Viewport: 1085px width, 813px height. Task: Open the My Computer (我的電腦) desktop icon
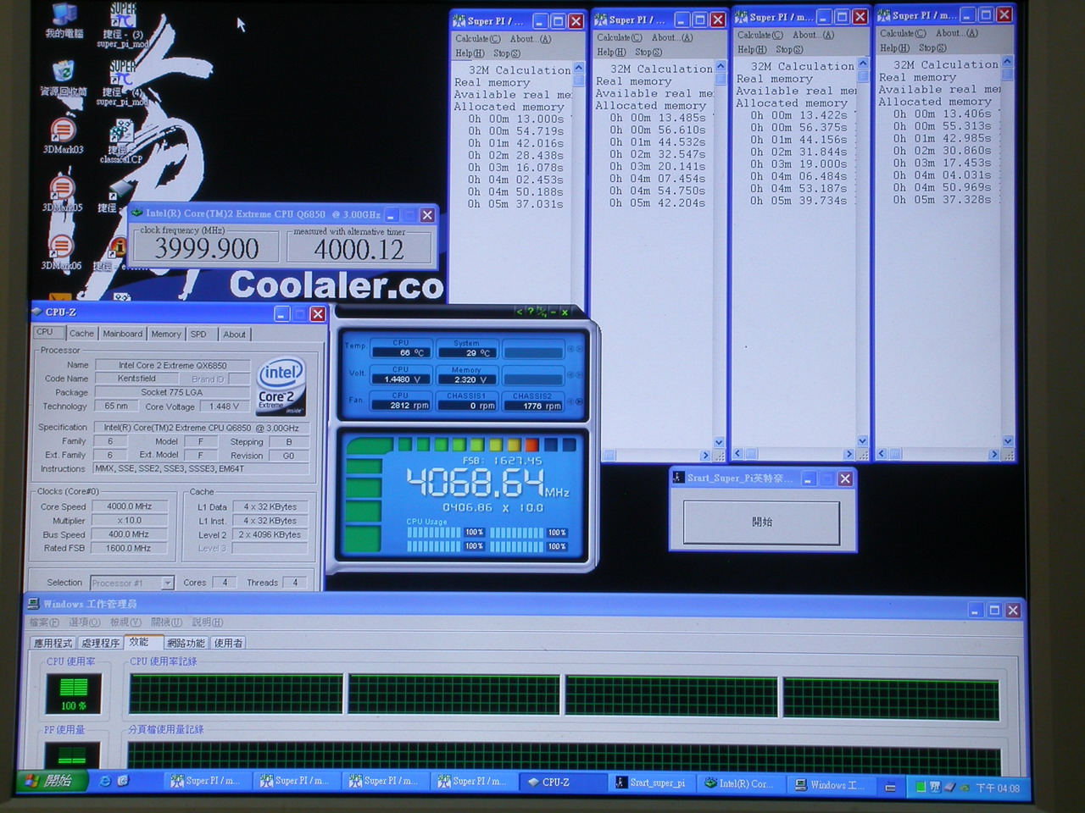(64, 20)
